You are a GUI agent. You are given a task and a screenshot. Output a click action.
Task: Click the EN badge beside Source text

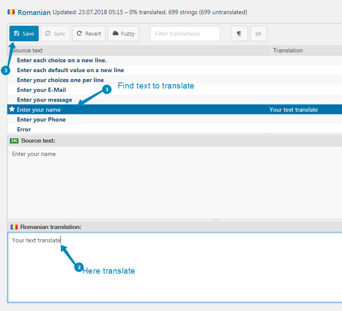14,140
